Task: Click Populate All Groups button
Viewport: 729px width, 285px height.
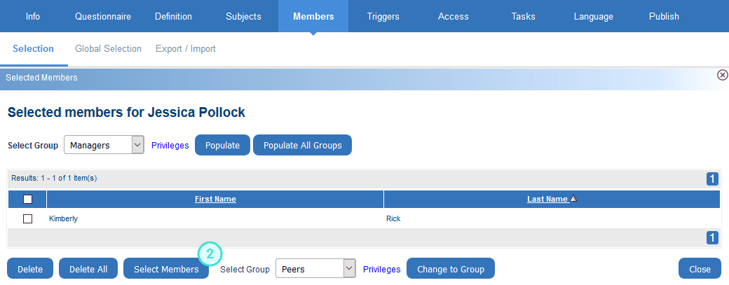Action: point(302,145)
